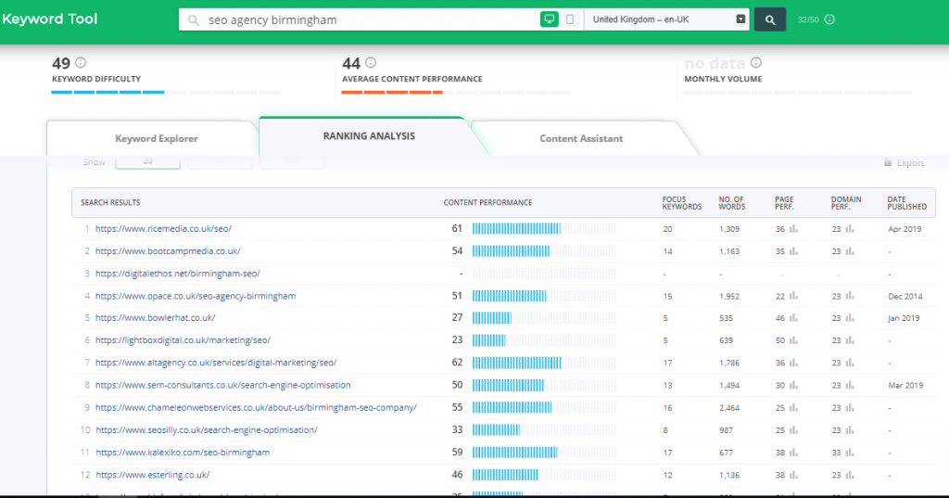Screen dimensions: 949x498
Task: Click the Export button
Action: click(x=904, y=163)
